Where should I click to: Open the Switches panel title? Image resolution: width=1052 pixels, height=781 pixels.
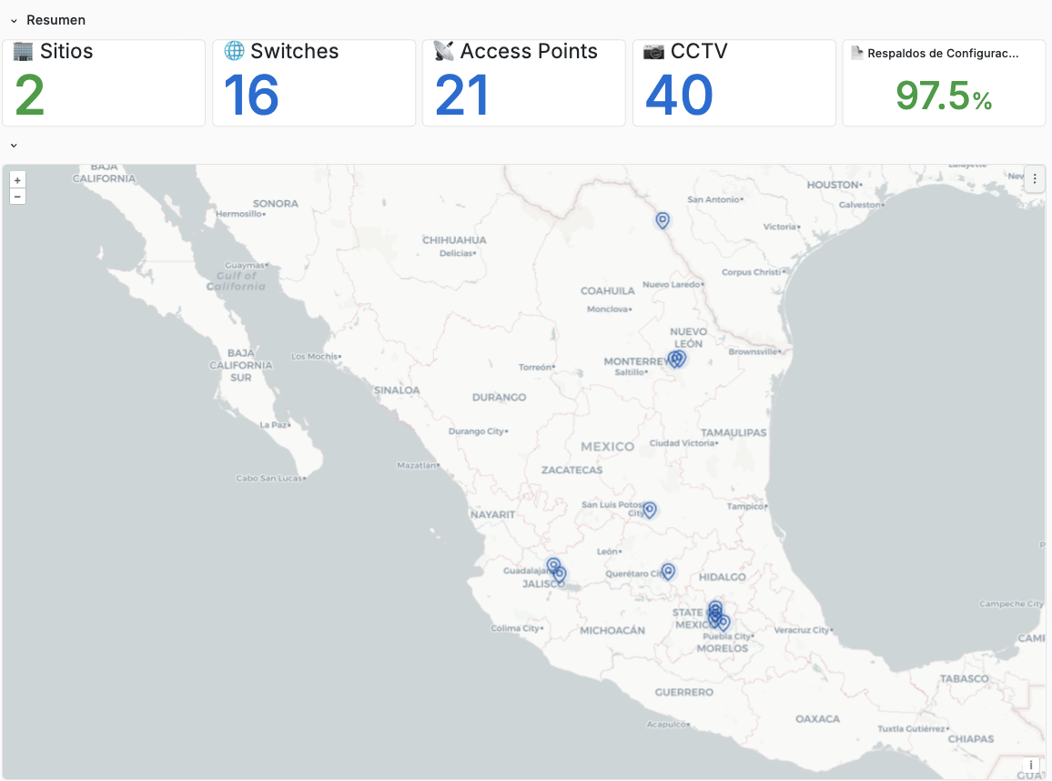(295, 51)
